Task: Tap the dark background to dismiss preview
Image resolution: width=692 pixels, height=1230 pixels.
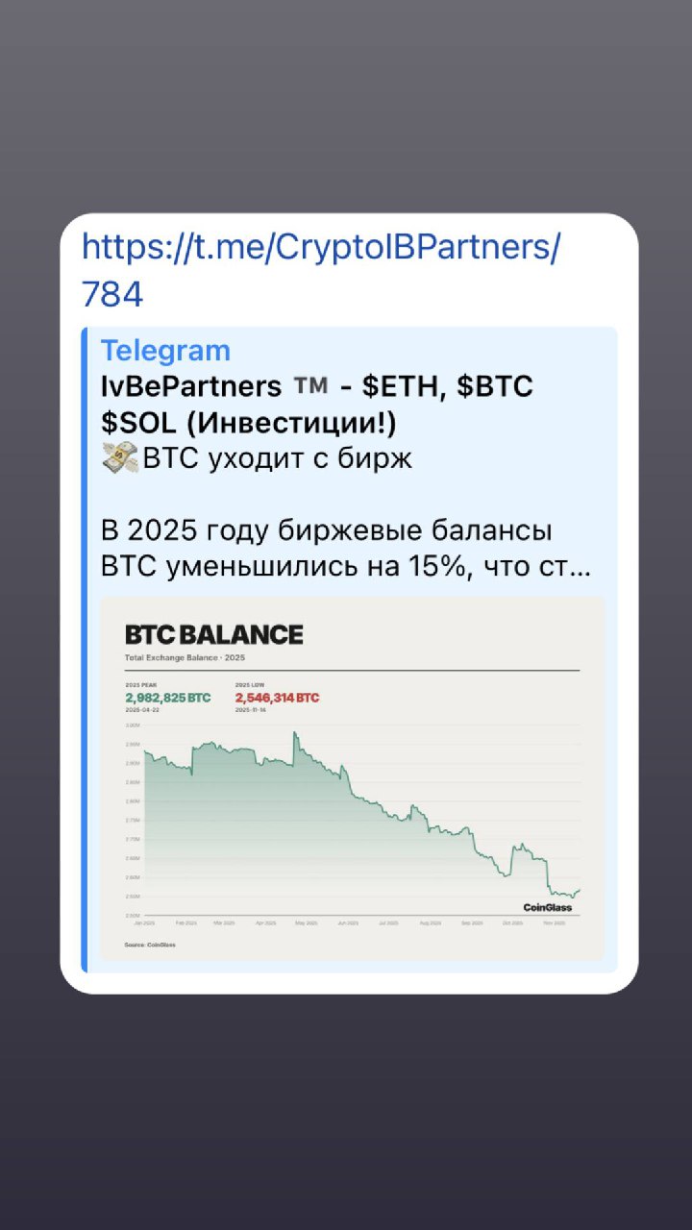Action: [346, 1105]
